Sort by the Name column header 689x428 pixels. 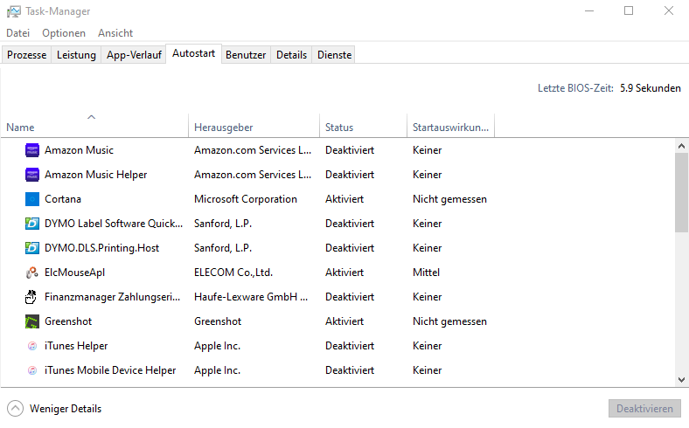94,126
